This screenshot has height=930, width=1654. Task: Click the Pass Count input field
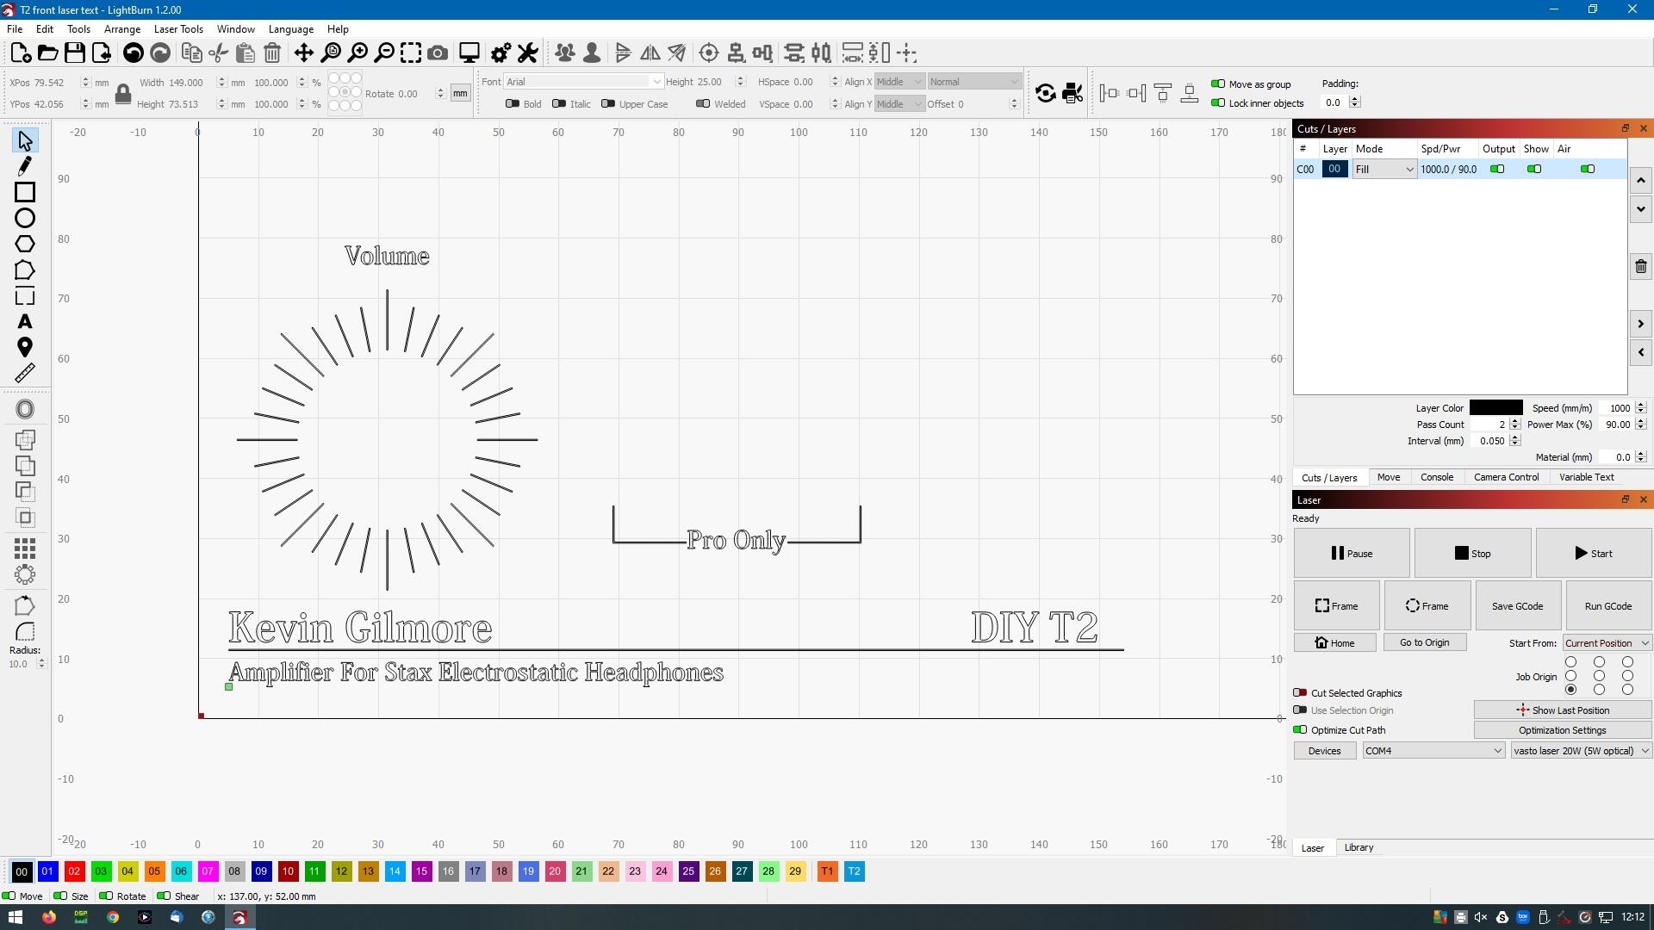pos(1489,425)
